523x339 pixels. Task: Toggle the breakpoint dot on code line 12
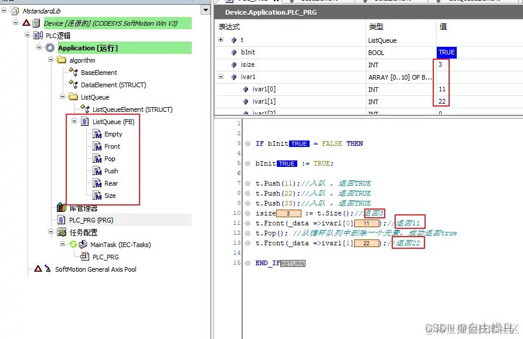(x=247, y=234)
